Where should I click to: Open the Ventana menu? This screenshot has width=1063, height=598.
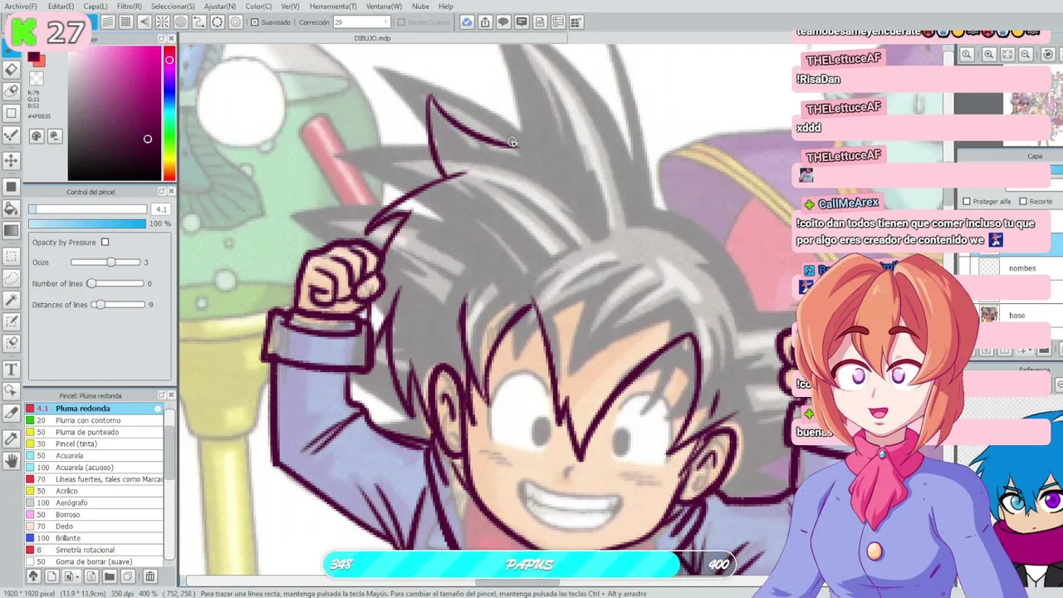tap(384, 6)
